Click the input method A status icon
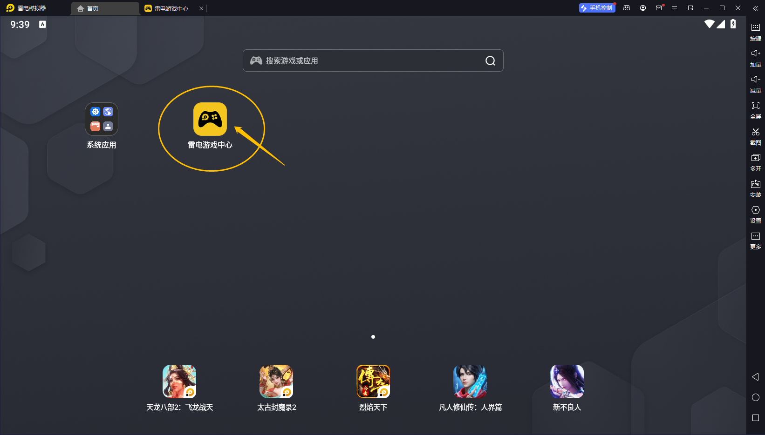 coord(42,24)
